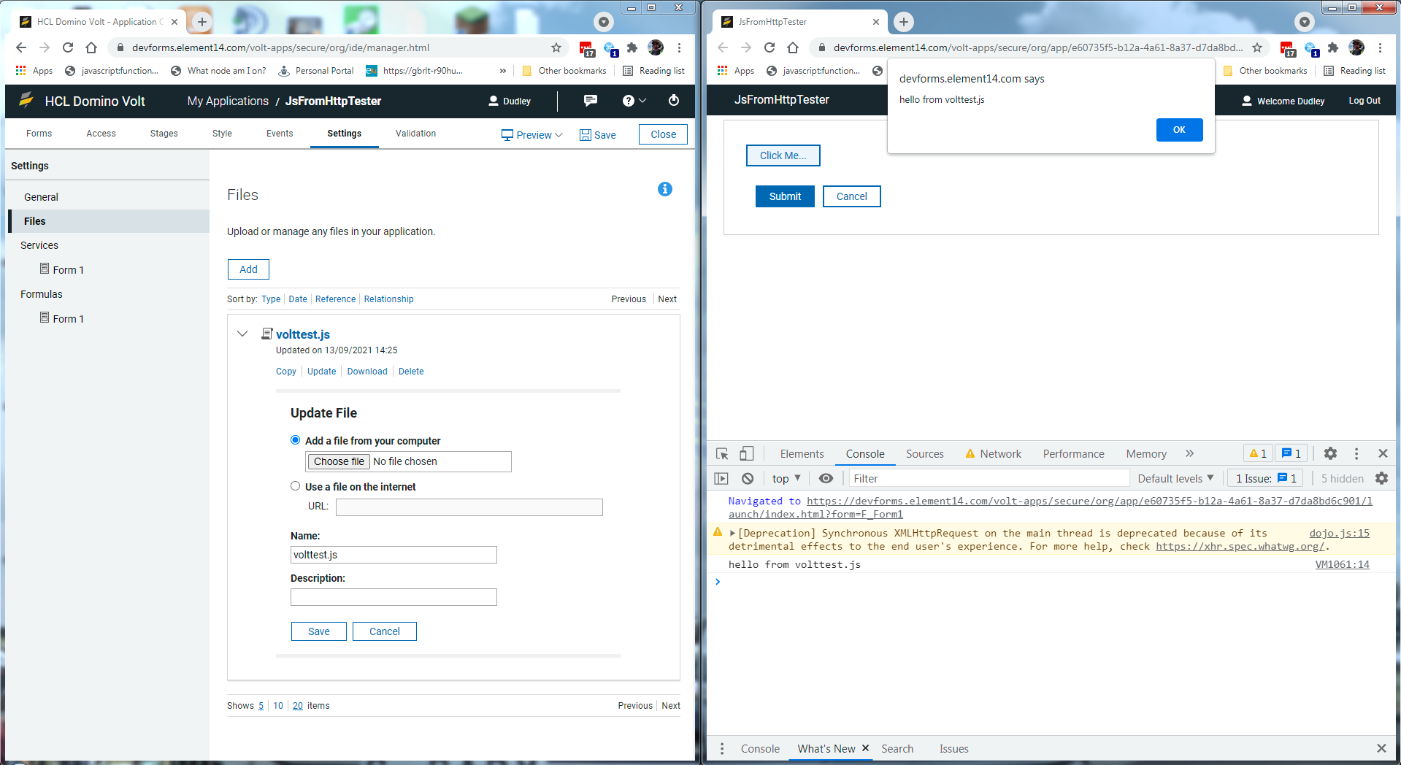1401x765 pixels.
Task: Create a live expression using the eye icon
Action: [x=826, y=478]
